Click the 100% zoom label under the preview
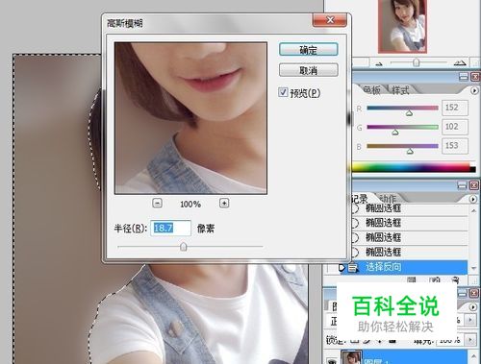The image size is (481, 364). (190, 204)
